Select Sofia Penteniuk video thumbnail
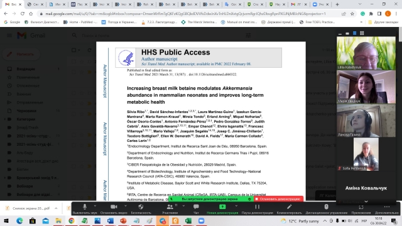The image size is (402, 226). 366,154
